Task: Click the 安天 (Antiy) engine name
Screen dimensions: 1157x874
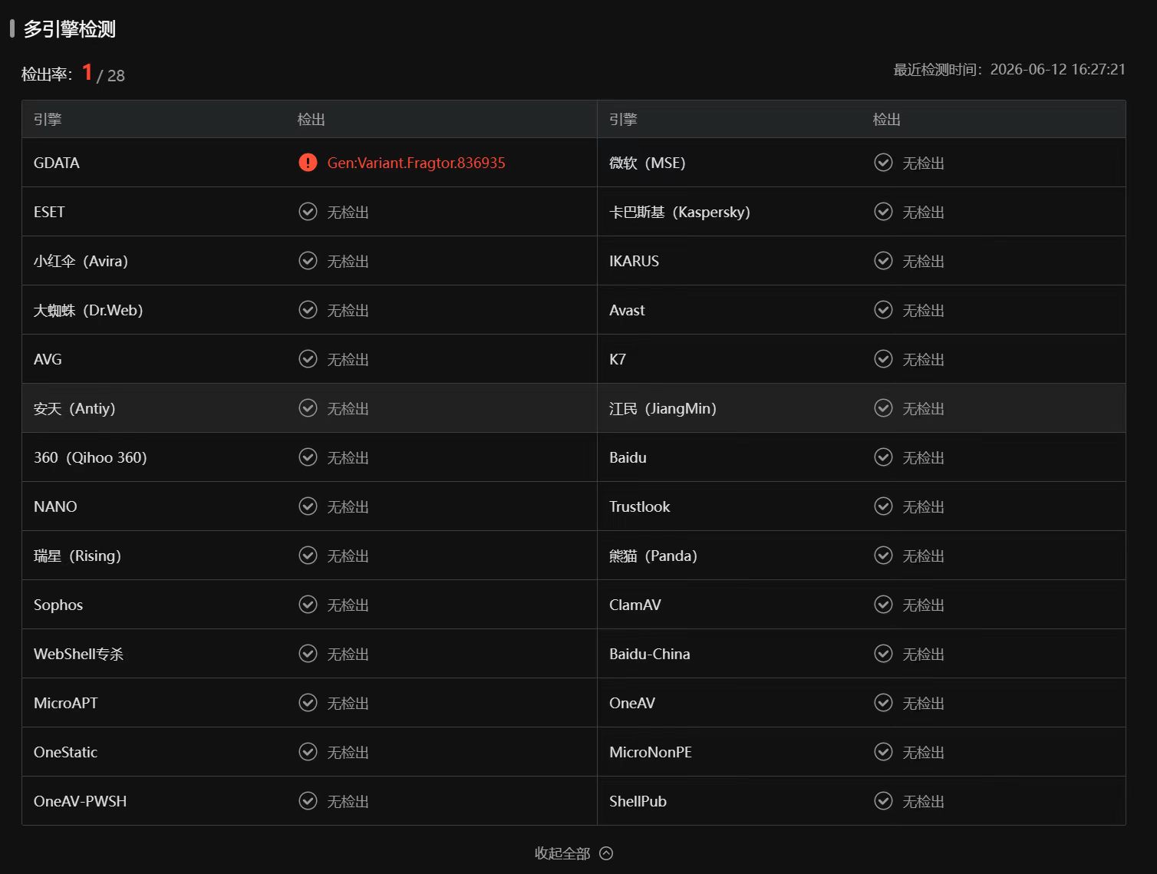Action: coord(74,408)
